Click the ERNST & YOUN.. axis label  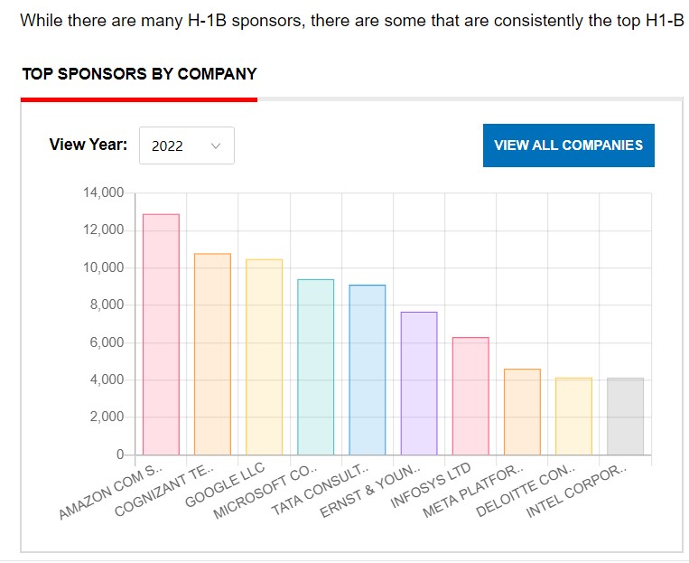370,491
